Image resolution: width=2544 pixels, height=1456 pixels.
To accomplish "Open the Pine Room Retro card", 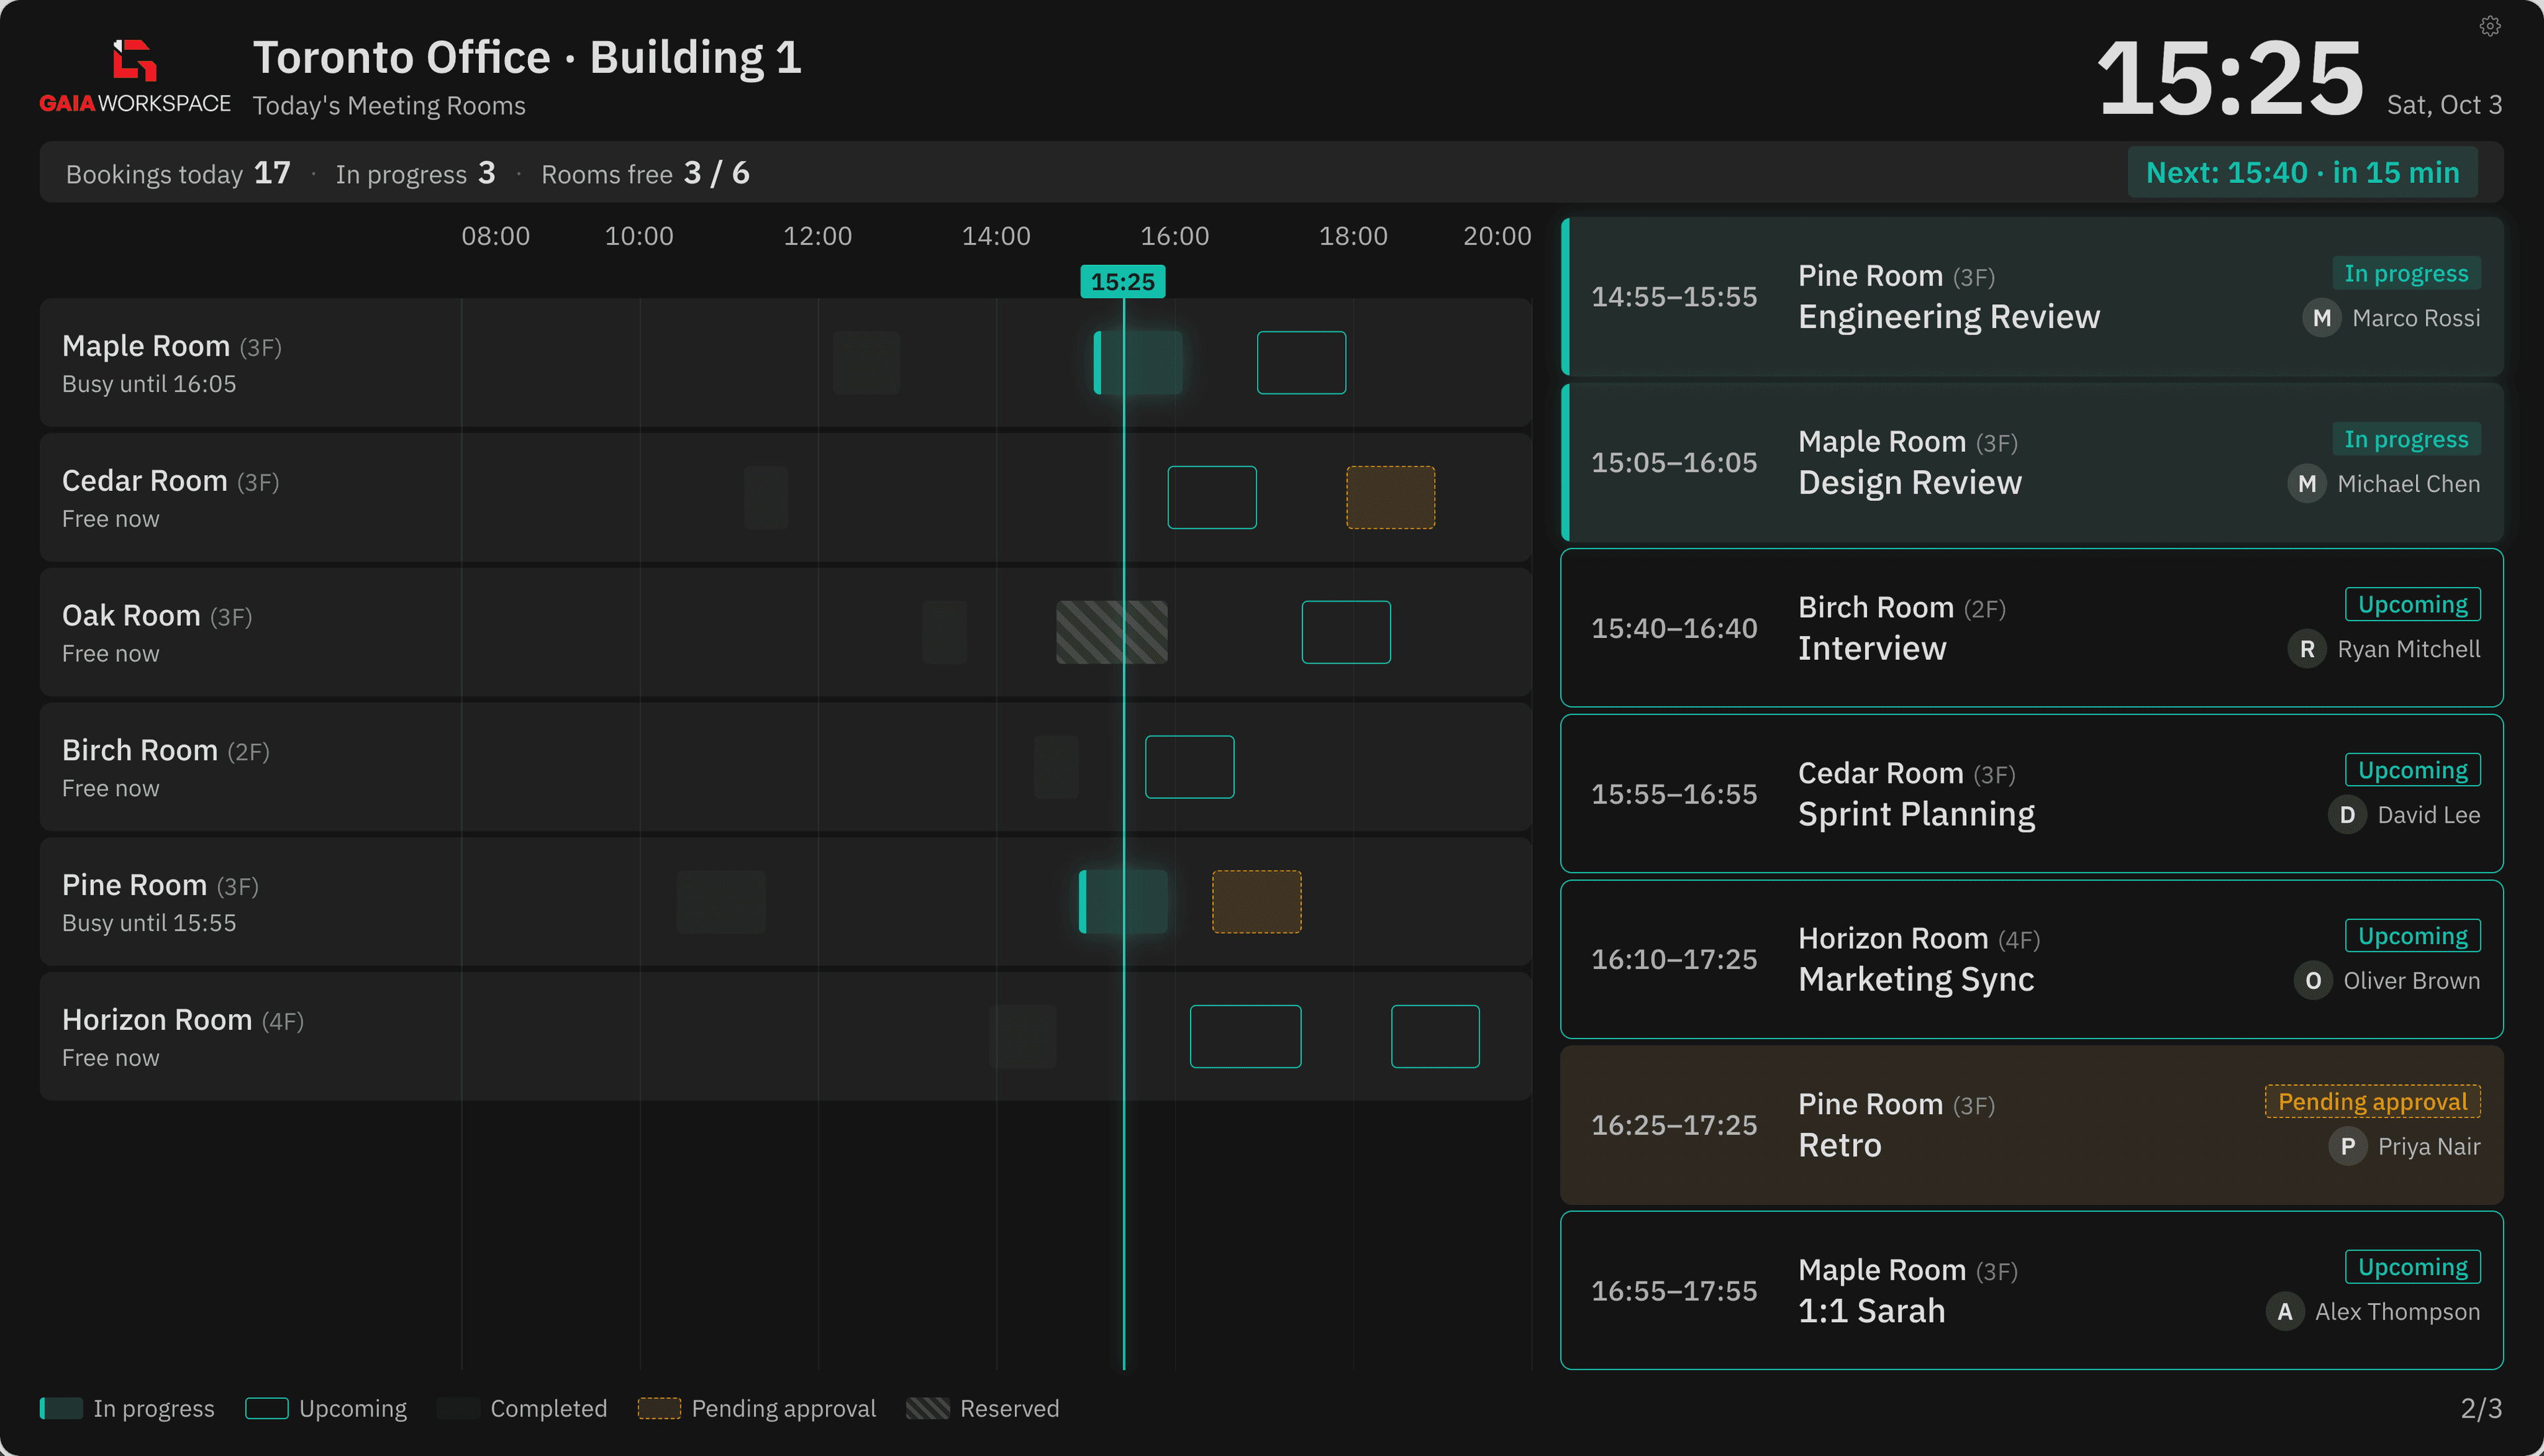I will [x=2032, y=1125].
